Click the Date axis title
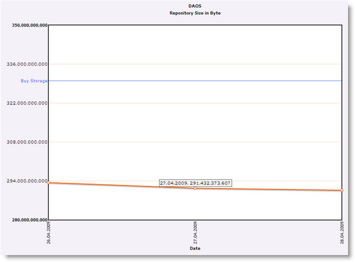 pyautogui.click(x=195, y=249)
